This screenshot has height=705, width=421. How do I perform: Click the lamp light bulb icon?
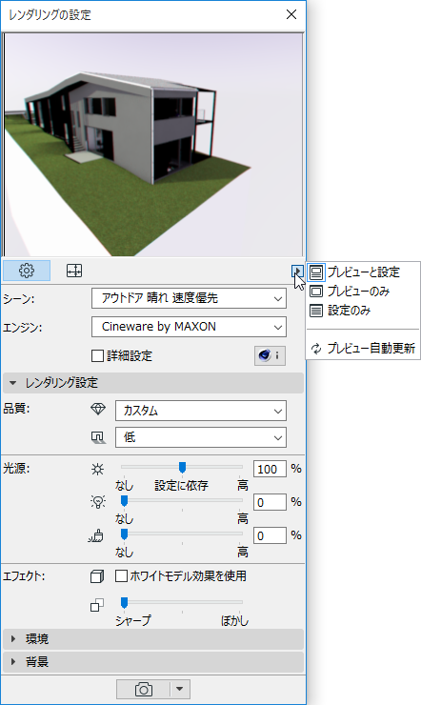tap(97, 502)
